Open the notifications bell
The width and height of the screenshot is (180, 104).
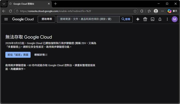click(x=160, y=19)
